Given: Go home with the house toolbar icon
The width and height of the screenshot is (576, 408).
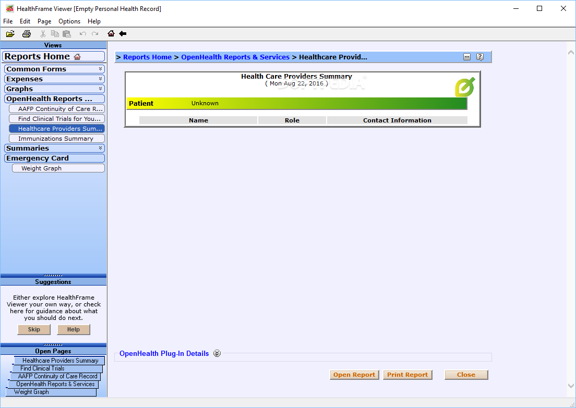Looking at the screenshot, I should click(111, 33).
